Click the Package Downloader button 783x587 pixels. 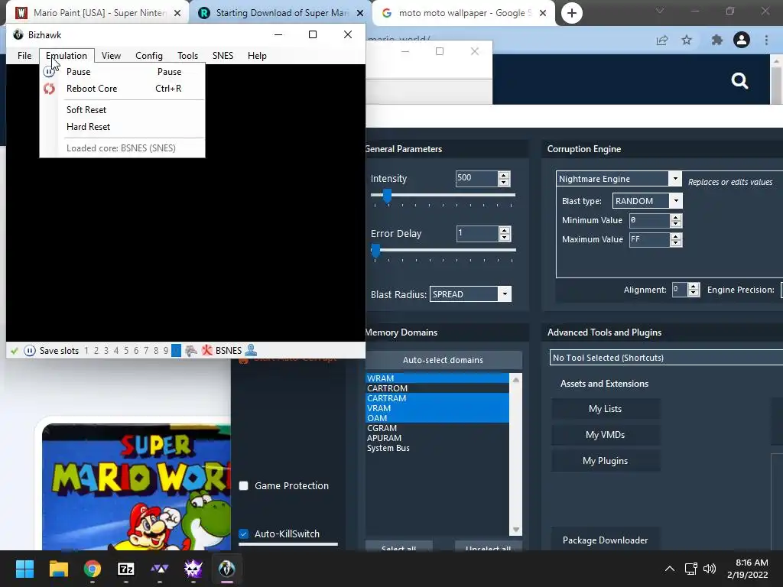click(x=606, y=540)
